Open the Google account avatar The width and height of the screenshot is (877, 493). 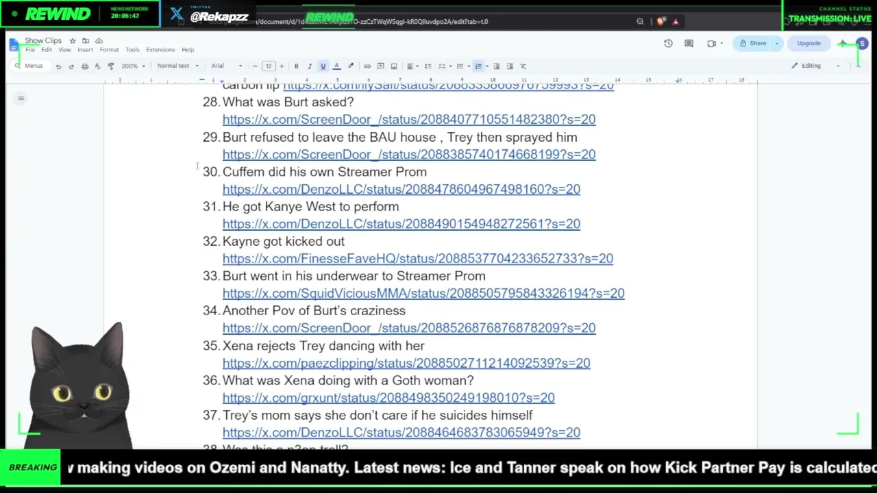click(x=862, y=44)
